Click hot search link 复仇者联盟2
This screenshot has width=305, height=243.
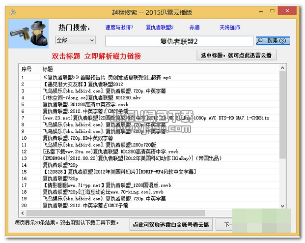click(160, 28)
